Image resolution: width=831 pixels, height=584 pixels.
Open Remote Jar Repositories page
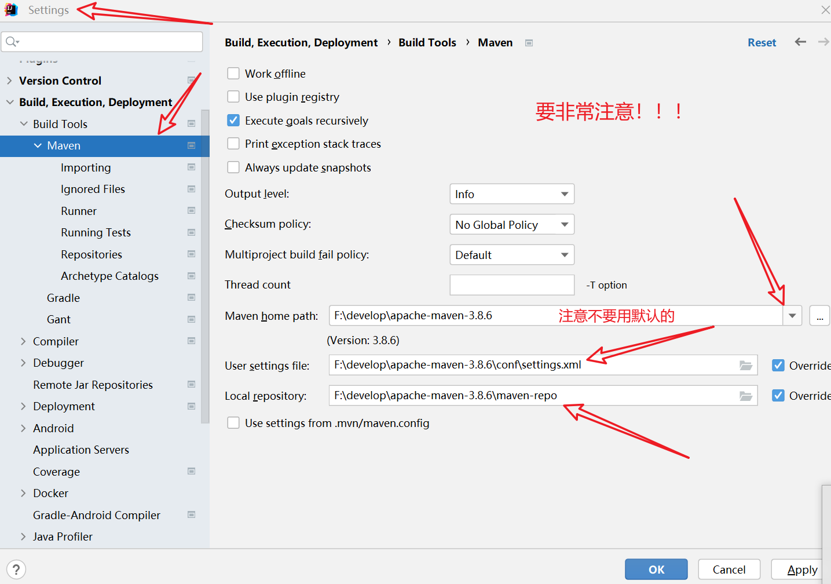tap(93, 385)
